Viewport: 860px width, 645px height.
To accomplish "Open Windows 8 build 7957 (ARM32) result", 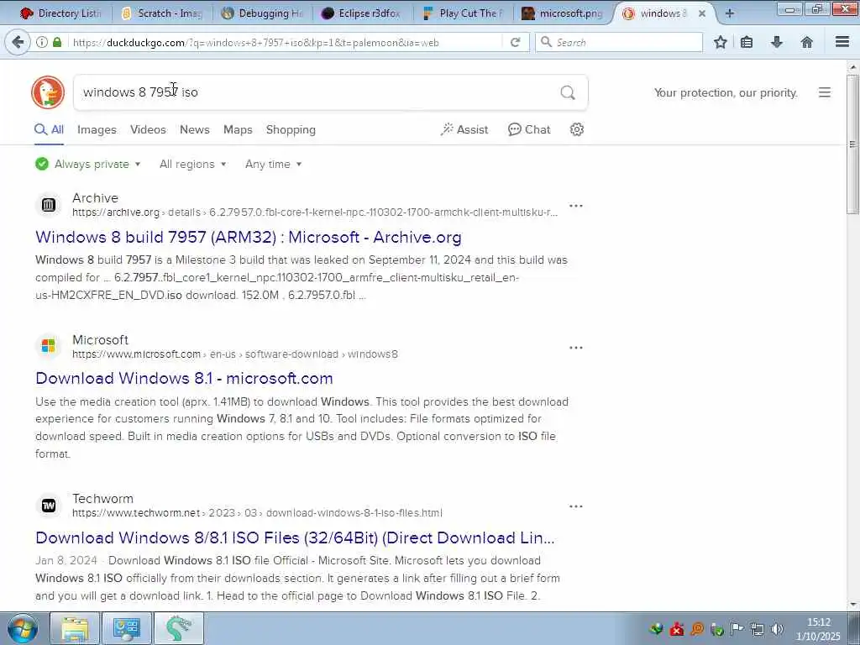I will pyautogui.click(x=249, y=237).
